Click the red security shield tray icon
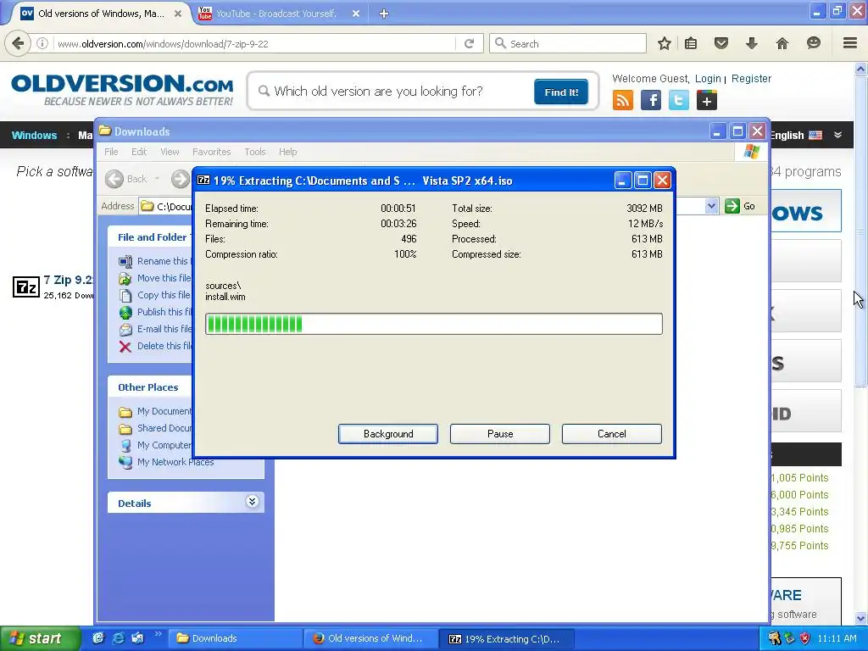Viewport: 868px width, 651px height. click(805, 638)
